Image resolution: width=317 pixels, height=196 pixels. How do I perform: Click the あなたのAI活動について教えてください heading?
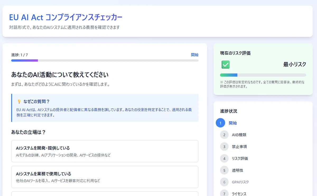coord(60,75)
